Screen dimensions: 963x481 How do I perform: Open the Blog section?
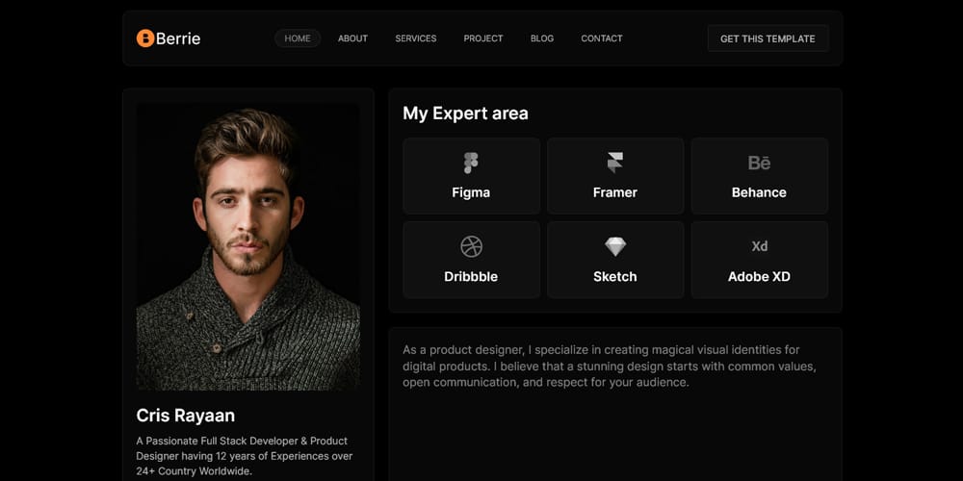tap(542, 38)
